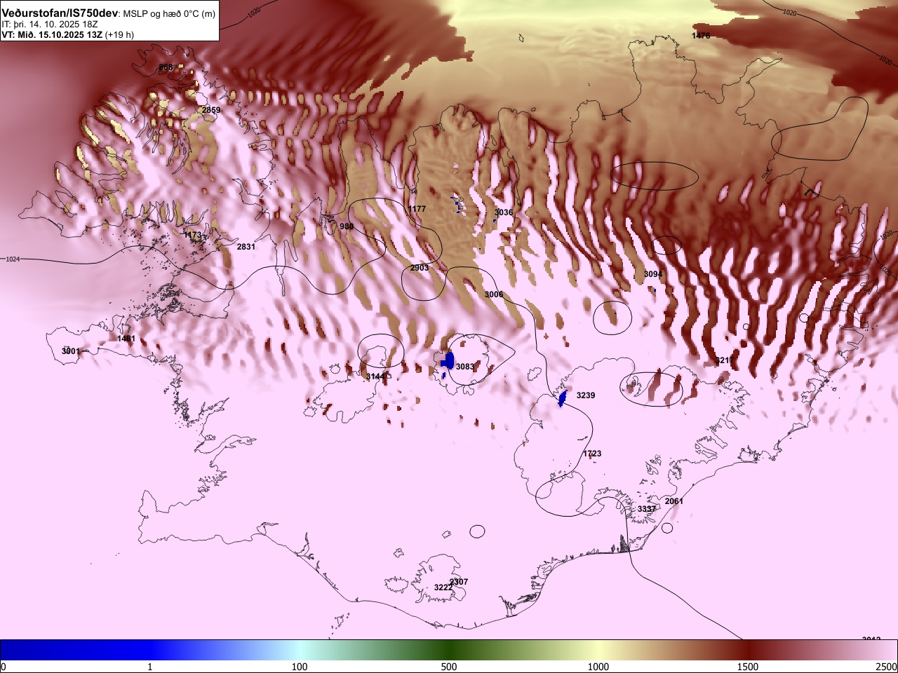Click the 2831 height label
Screen dimensions: 898x673
pos(246,247)
